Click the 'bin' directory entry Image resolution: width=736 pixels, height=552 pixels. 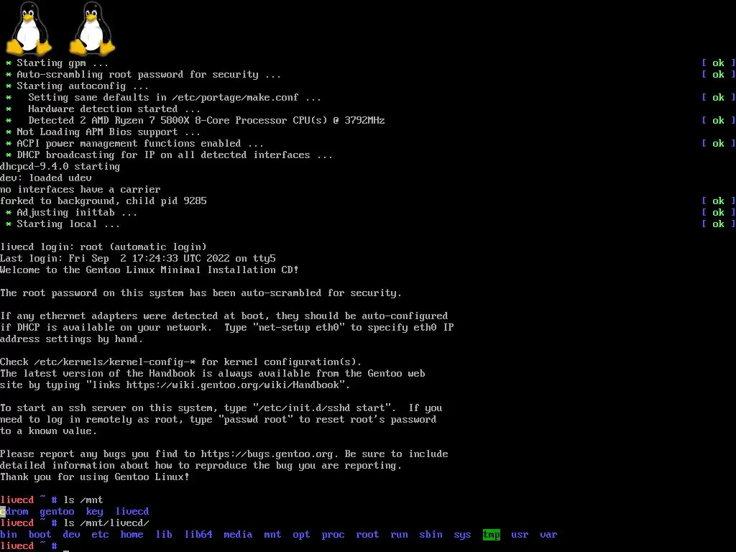pyautogui.click(x=9, y=534)
